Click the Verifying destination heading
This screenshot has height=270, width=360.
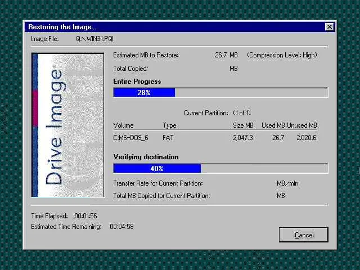146,157
